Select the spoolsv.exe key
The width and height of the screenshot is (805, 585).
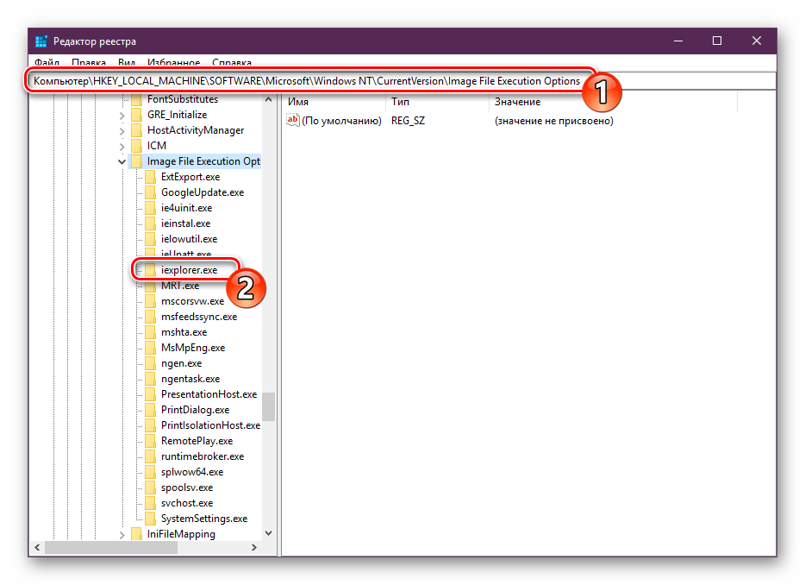tap(187, 487)
